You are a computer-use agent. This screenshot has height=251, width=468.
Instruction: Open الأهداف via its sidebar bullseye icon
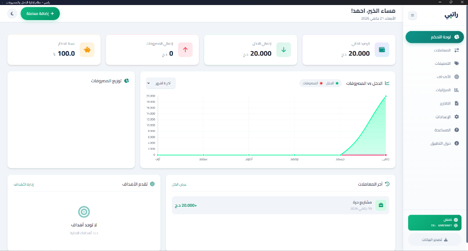(457, 77)
